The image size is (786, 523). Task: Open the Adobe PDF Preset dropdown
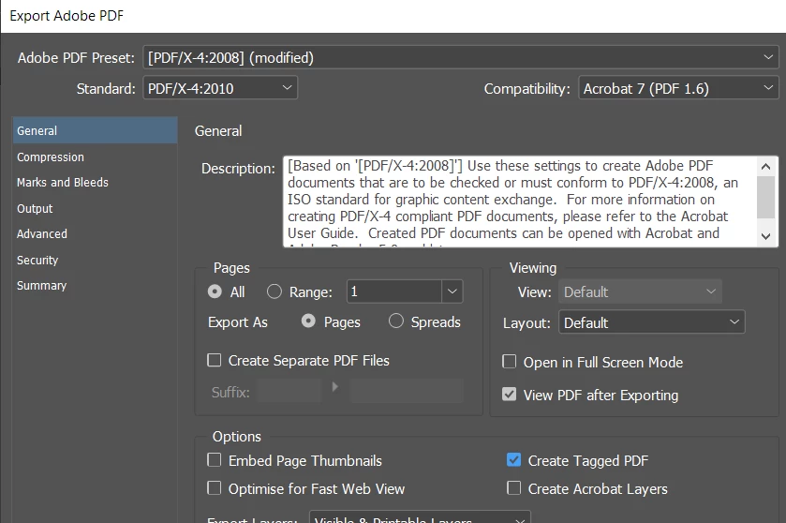(x=460, y=58)
